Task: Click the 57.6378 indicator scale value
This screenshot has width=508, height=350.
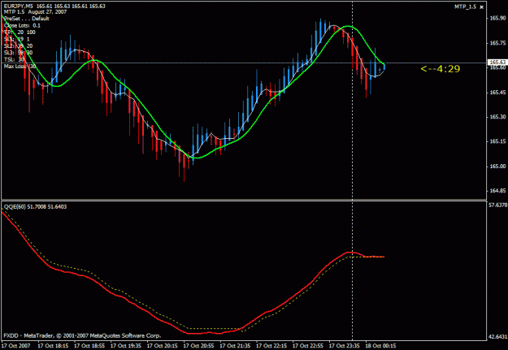Action: 497,205
